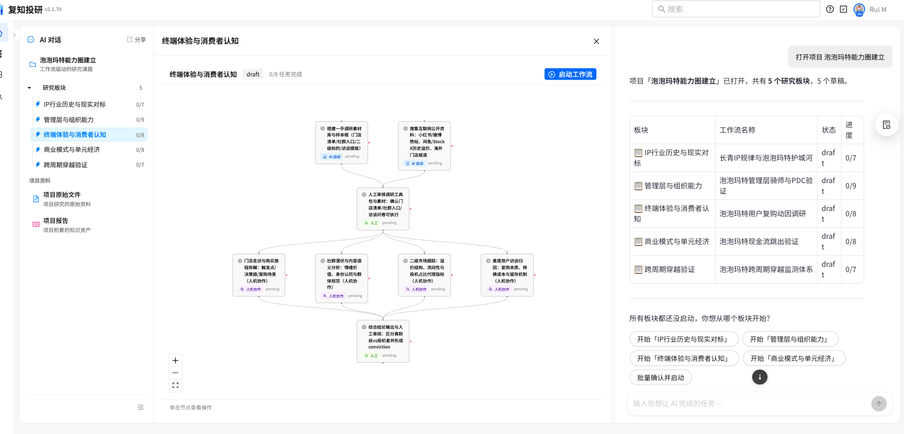Click the scroll-down arrow button in chat
Viewport: 904px width, 434px height.
point(760,377)
